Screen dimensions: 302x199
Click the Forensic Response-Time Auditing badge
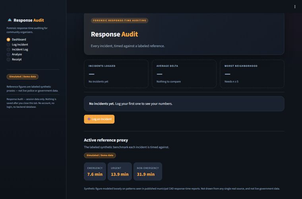click(120, 20)
